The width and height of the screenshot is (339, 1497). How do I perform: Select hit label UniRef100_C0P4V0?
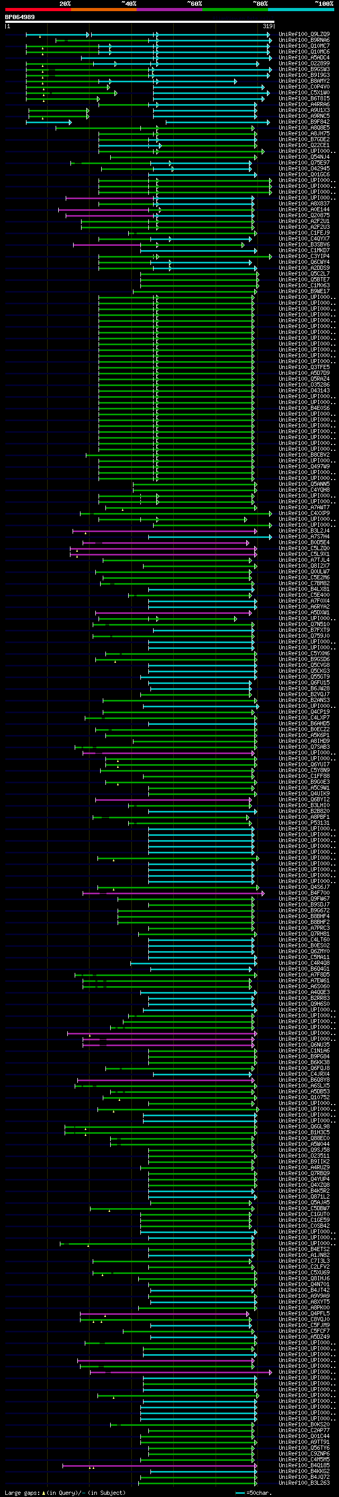click(304, 87)
